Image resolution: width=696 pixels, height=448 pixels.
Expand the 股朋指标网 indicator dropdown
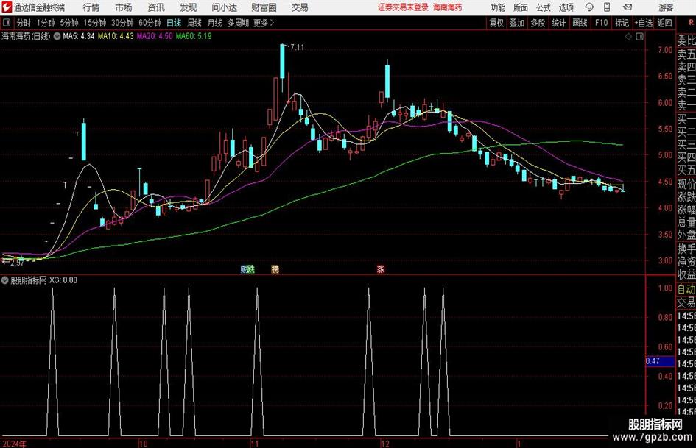pos(5,280)
